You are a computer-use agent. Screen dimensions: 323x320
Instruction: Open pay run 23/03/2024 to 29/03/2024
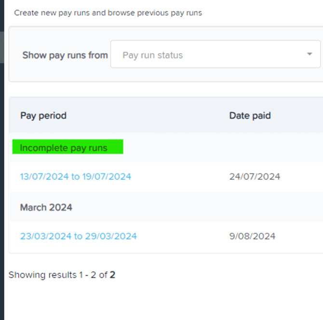78,236
